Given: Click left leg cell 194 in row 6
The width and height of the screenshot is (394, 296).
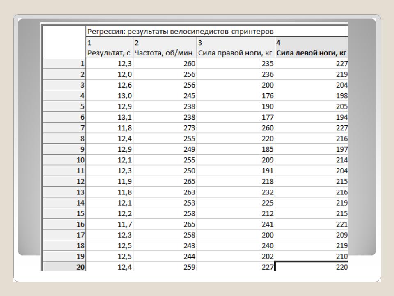Looking at the screenshot, I should [x=312, y=117].
